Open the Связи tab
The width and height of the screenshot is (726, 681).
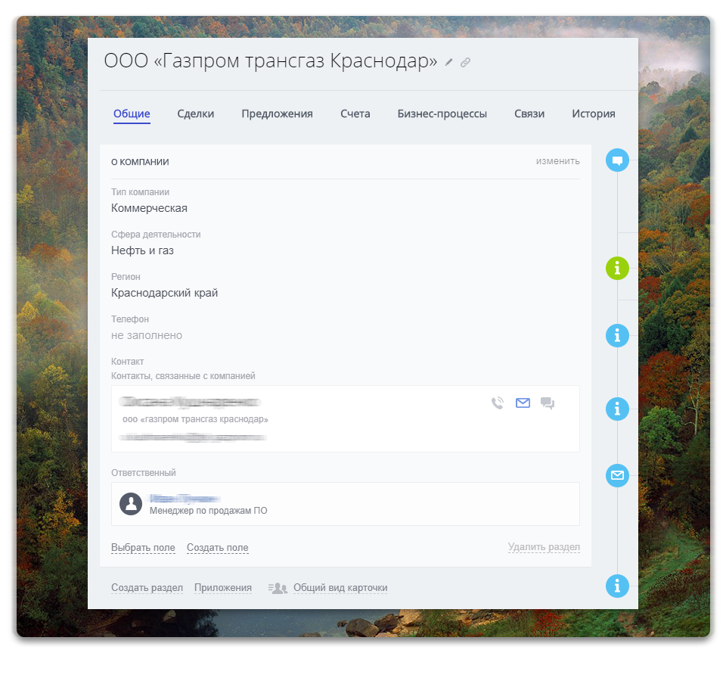[529, 113]
